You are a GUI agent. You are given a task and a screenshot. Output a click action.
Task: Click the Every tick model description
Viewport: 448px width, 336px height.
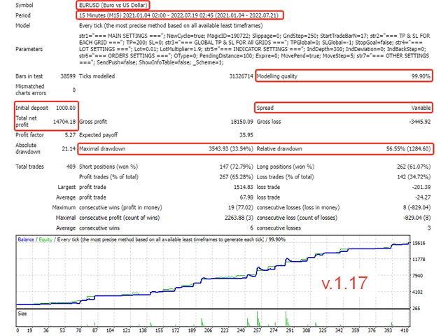171,26
